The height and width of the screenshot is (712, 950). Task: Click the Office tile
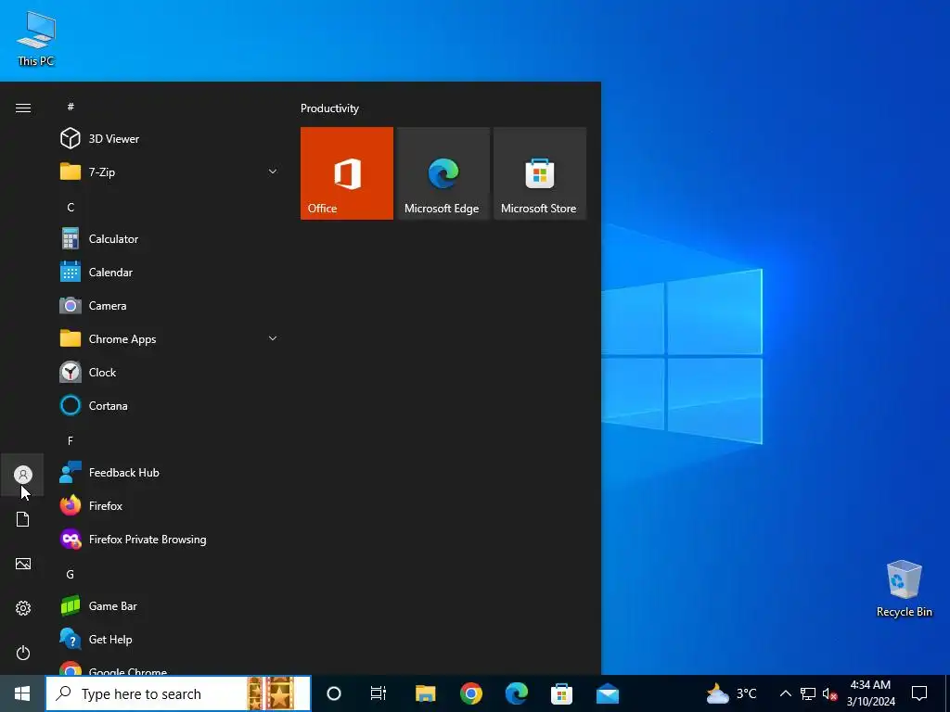pyautogui.click(x=347, y=173)
